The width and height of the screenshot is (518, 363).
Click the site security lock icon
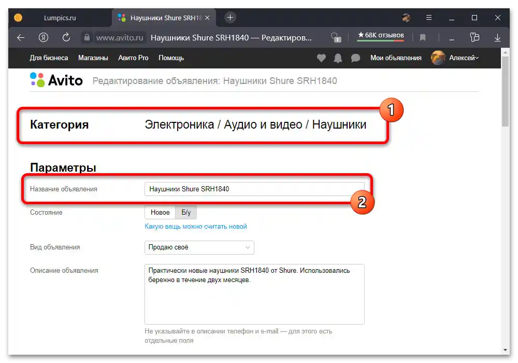87,37
